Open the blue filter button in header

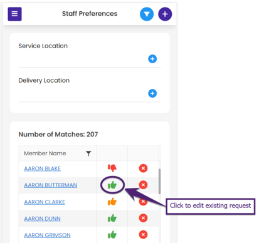tap(147, 14)
